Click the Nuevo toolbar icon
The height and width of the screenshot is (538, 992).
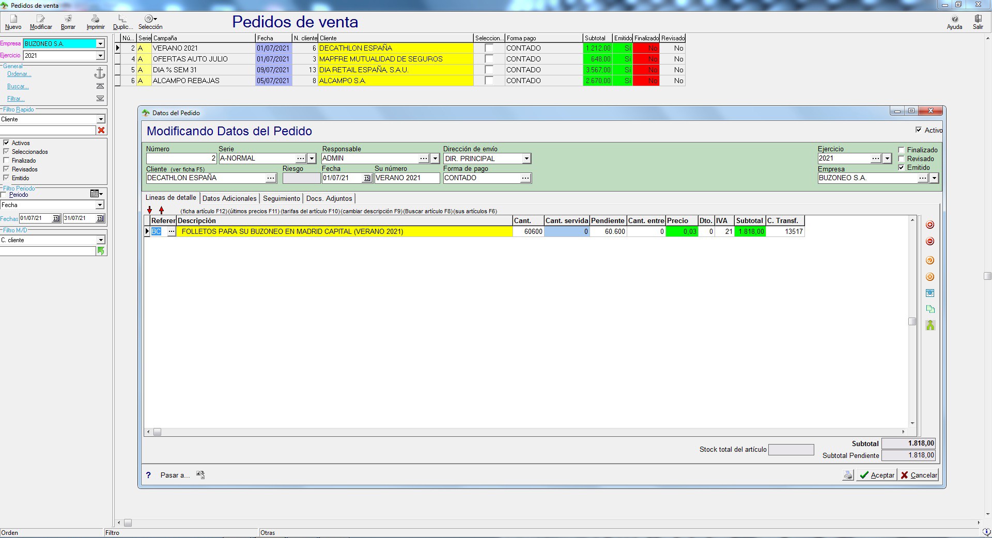point(13,19)
